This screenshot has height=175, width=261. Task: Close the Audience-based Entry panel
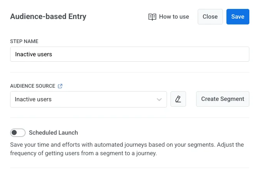click(210, 17)
